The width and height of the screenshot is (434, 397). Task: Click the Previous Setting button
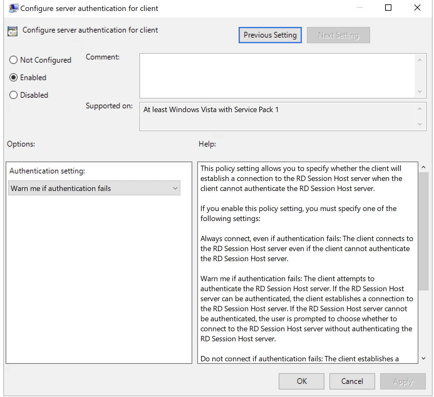coord(270,35)
